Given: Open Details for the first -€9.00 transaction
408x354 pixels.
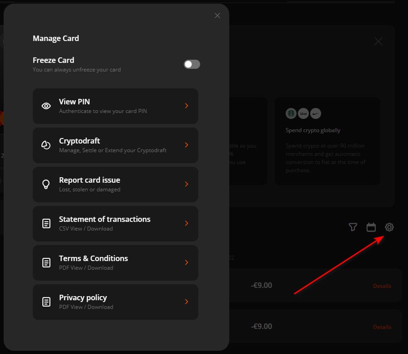Looking at the screenshot, I should (x=382, y=286).
